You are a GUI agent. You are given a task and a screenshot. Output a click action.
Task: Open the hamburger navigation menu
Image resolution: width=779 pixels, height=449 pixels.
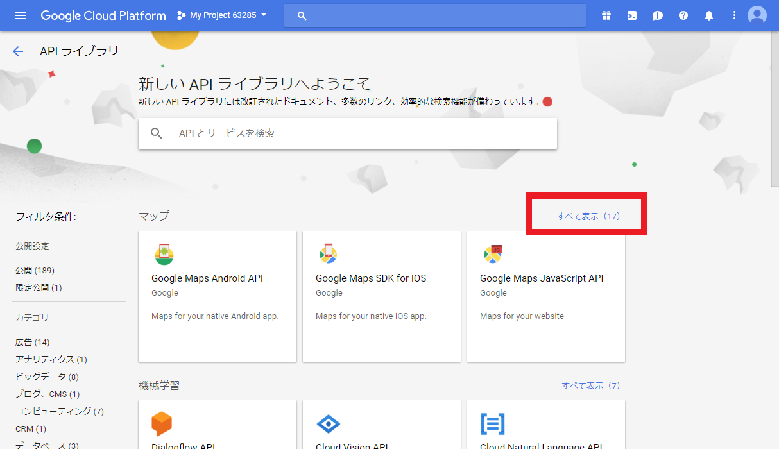(21, 15)
